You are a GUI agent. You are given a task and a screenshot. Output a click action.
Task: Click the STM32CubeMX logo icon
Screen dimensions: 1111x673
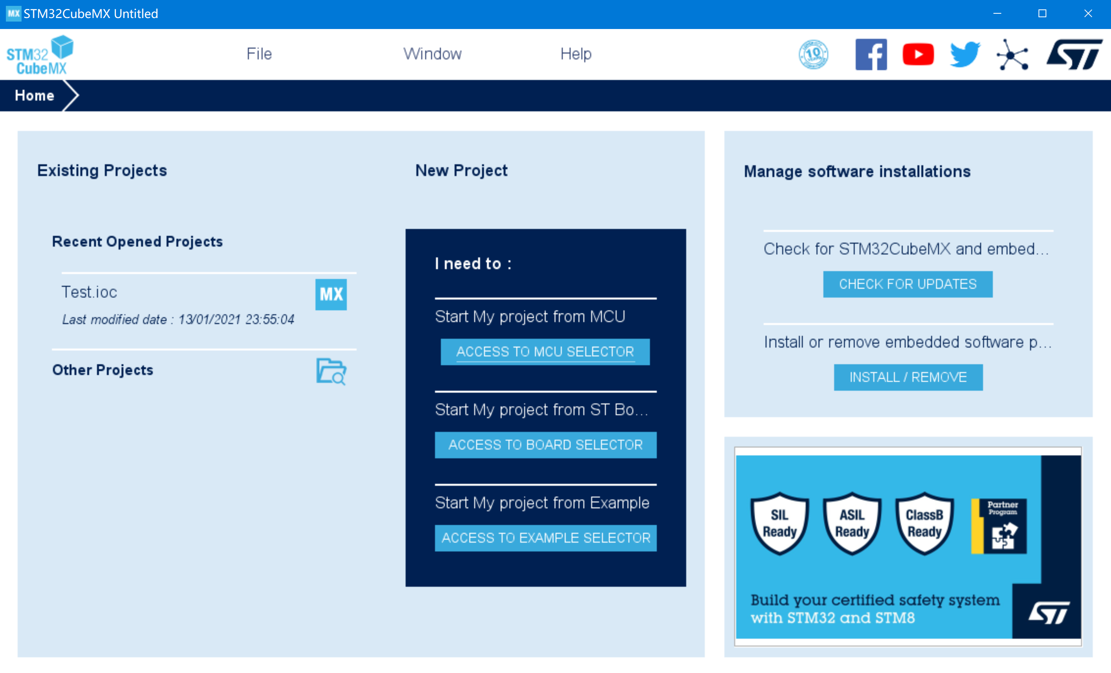tap(40, 55)
